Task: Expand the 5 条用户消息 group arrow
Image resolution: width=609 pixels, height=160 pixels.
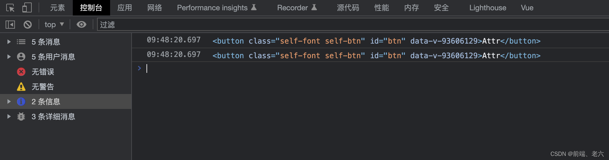Action: (x=9, y=57)
